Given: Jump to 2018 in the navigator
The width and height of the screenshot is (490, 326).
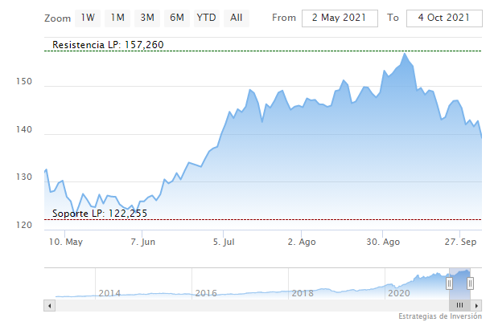Looking at the screenshot, I should (x=303, y=293).
